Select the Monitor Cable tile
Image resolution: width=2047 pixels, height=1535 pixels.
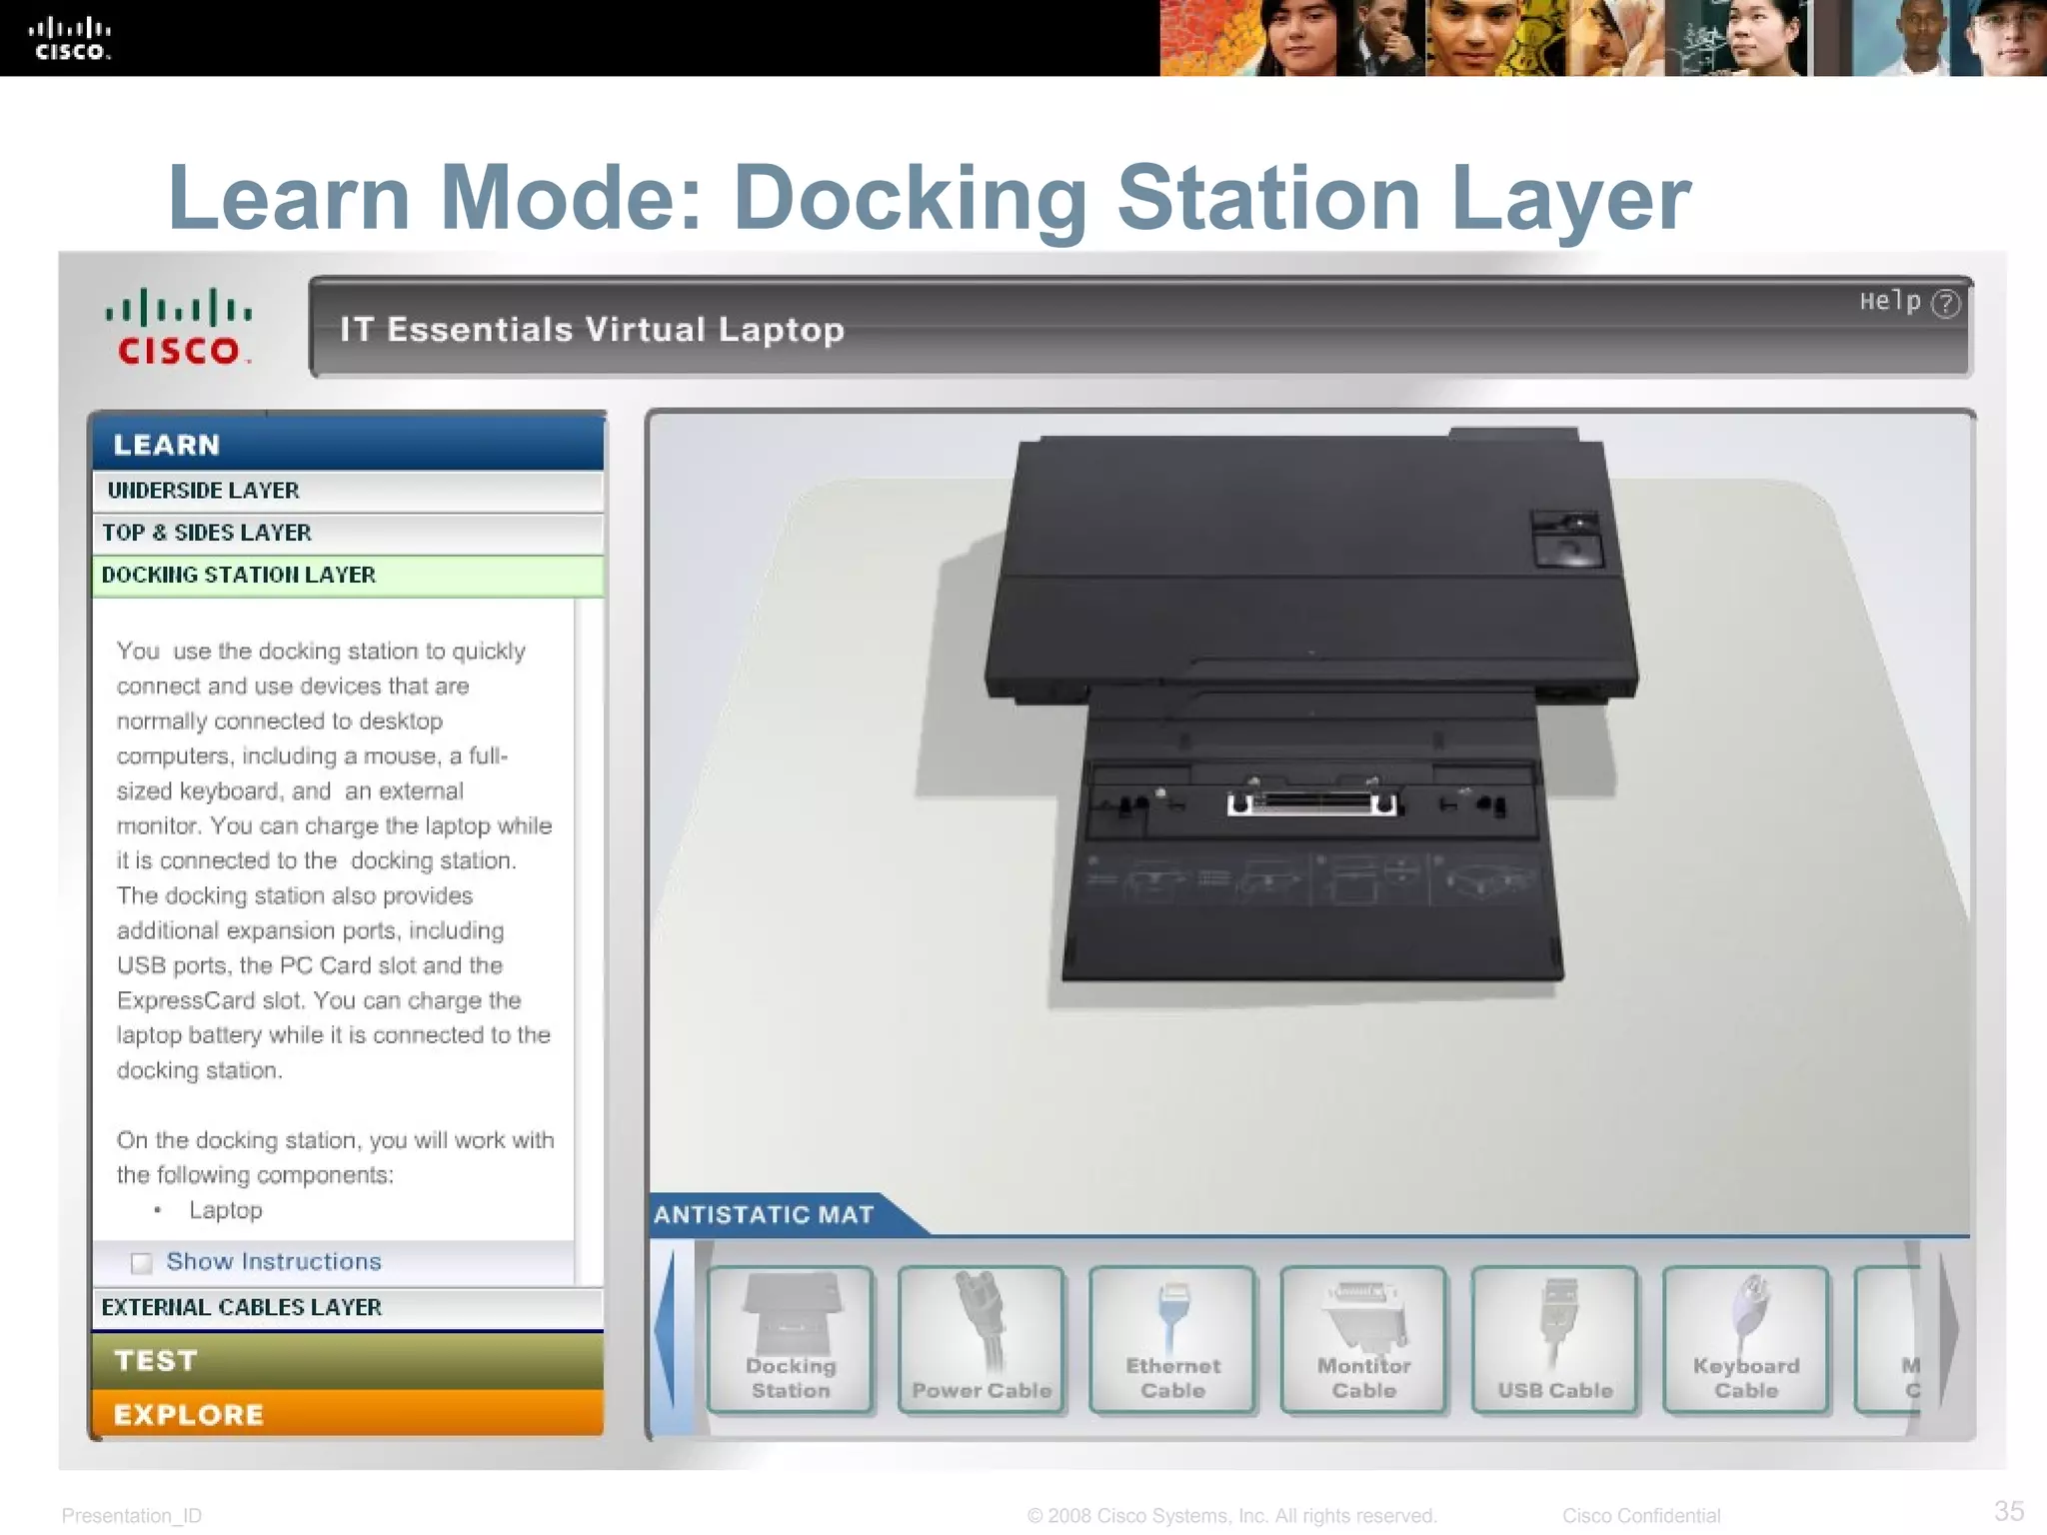pos(1363,1339)
